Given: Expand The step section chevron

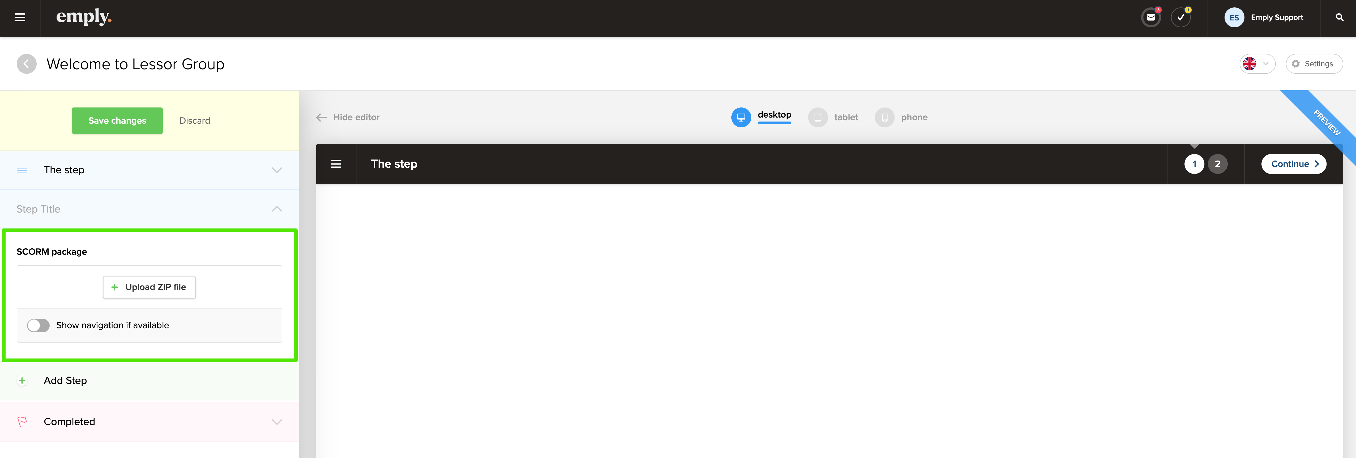Looking at the screenshot, I should [x=277, y=170].
